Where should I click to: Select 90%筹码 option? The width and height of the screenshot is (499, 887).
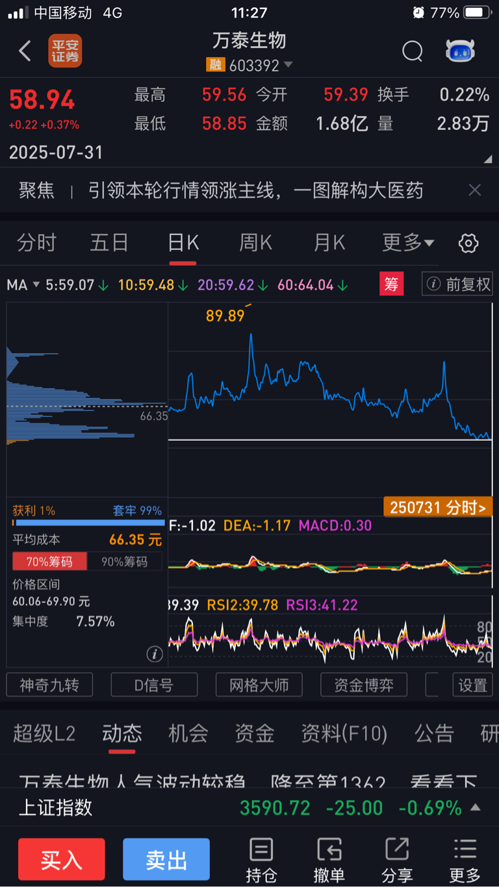pyautogui.click(x=123, y=562)
